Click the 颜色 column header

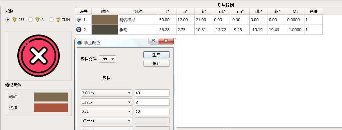pos(105,12)
